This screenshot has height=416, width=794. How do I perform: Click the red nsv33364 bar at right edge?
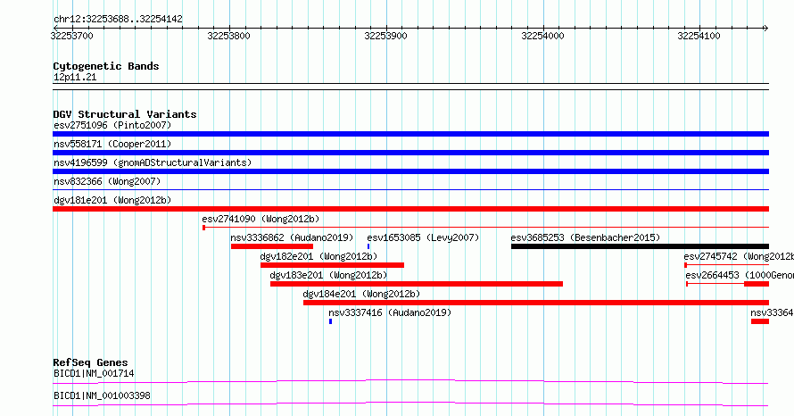coord(760,321)
